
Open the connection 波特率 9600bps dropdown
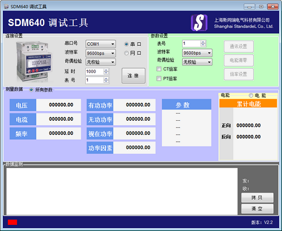tap(100, 53)
